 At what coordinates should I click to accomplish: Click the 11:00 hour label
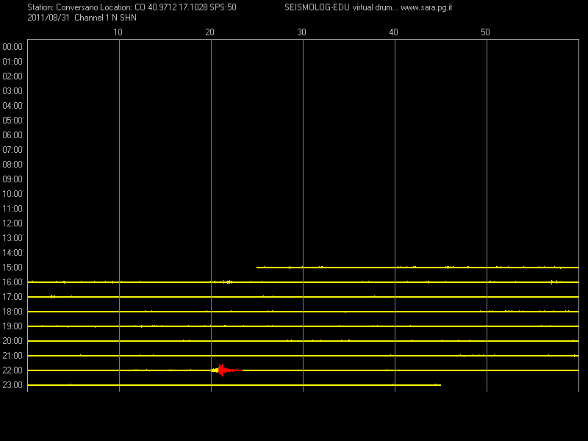pos(12,209)
